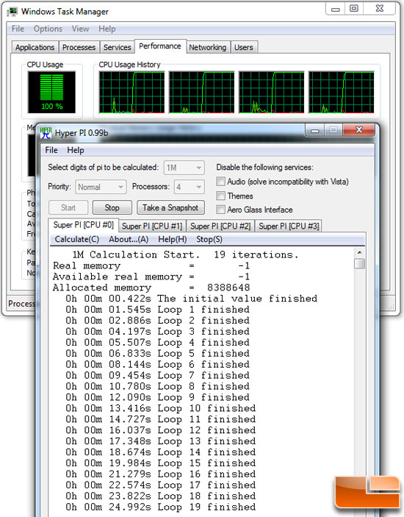Click the 'Real memory = -1' line

click(x=151, y=266)
